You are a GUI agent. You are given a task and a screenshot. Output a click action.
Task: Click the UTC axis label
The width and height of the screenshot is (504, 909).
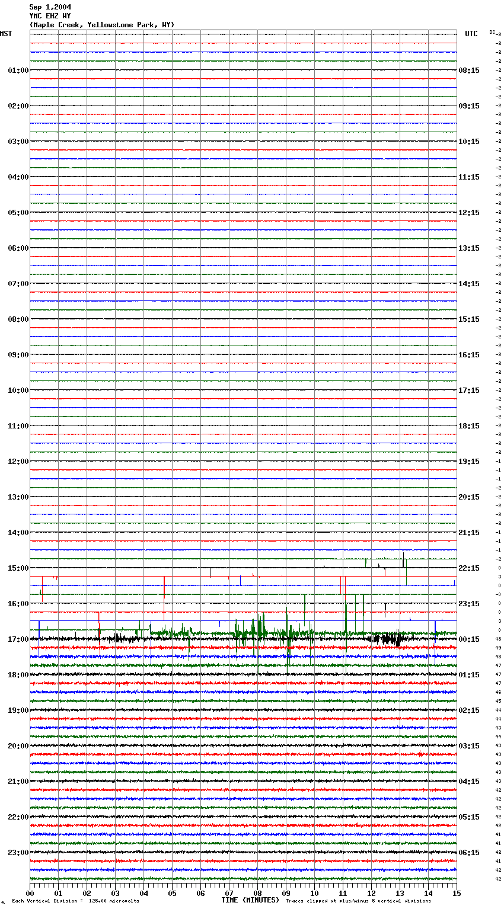click(x=471, y=34)
